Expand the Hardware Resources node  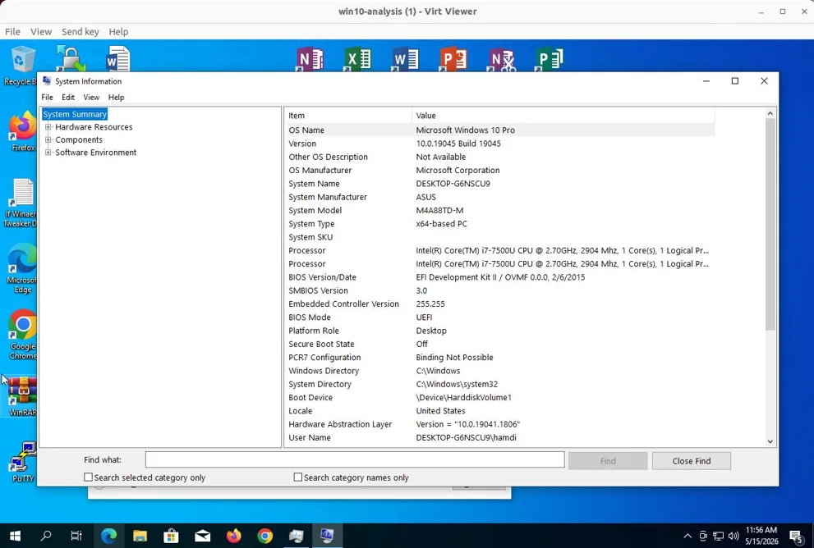click(48, 127)
